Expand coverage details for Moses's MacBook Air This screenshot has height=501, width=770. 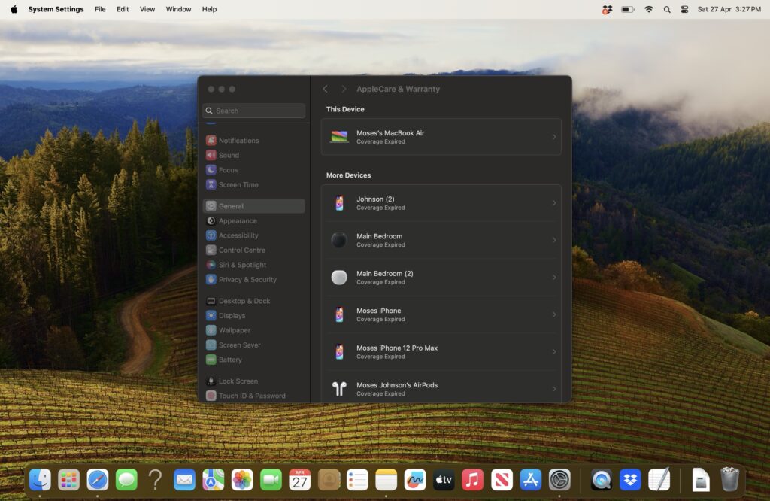[441, 136]
